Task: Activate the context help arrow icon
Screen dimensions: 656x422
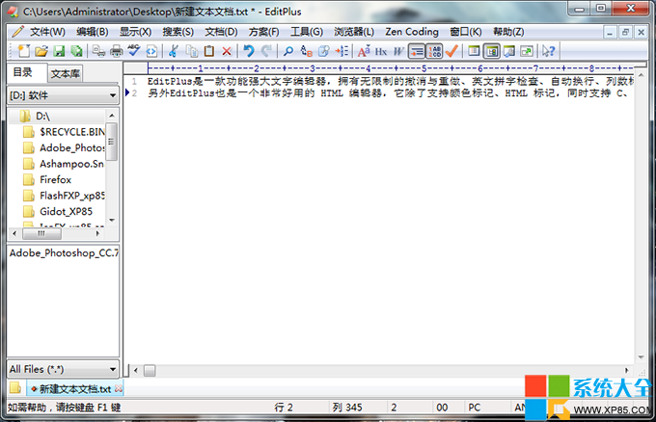Action: tap(549, 51)
